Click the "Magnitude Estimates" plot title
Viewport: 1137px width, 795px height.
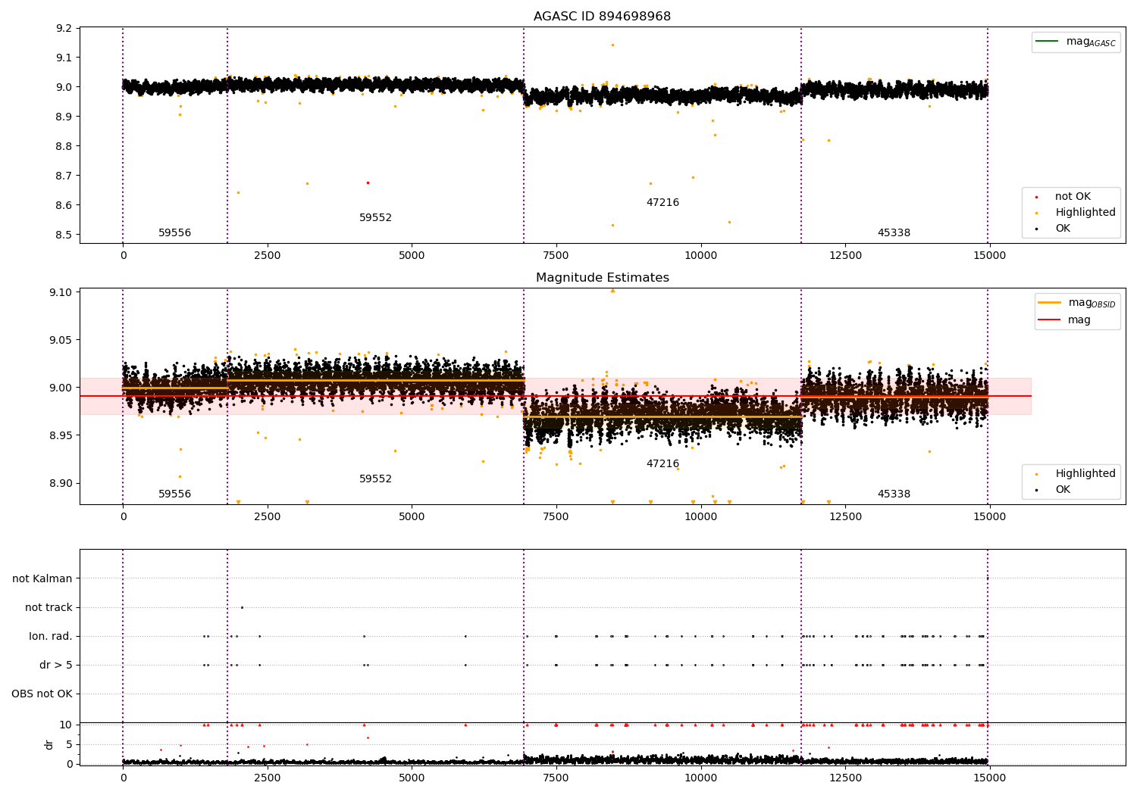click(x=602, y=277)
